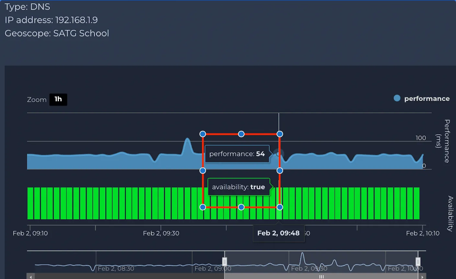Click the left navigator range handle
The width and height of the screenshot is (456, 279).
[x=224, y=262]
